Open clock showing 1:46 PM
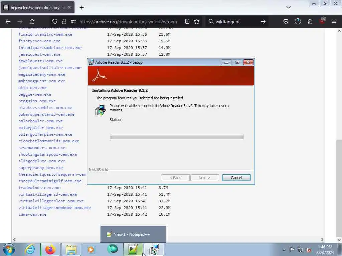The height and width of the screenshot is (256, 342). (x=325, y=249)
